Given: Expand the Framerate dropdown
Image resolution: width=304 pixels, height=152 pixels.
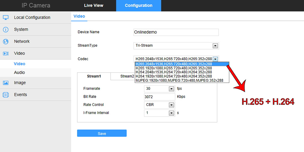Looking at the screenshot, I should 171,89.
